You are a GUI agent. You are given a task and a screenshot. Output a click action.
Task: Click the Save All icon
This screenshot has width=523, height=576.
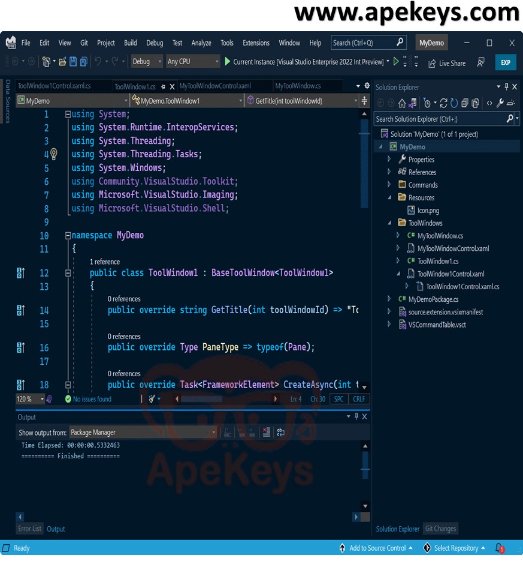(x=84, y=62)
